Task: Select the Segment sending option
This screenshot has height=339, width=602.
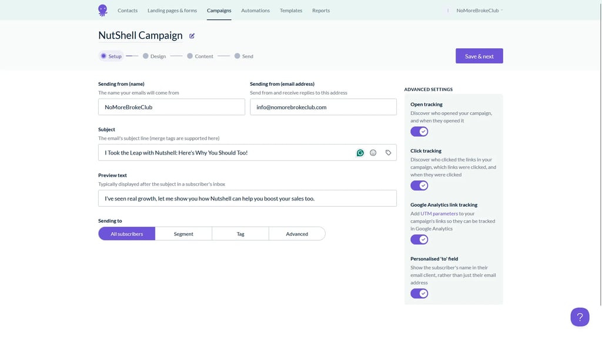Action: (x=183, y=234)
